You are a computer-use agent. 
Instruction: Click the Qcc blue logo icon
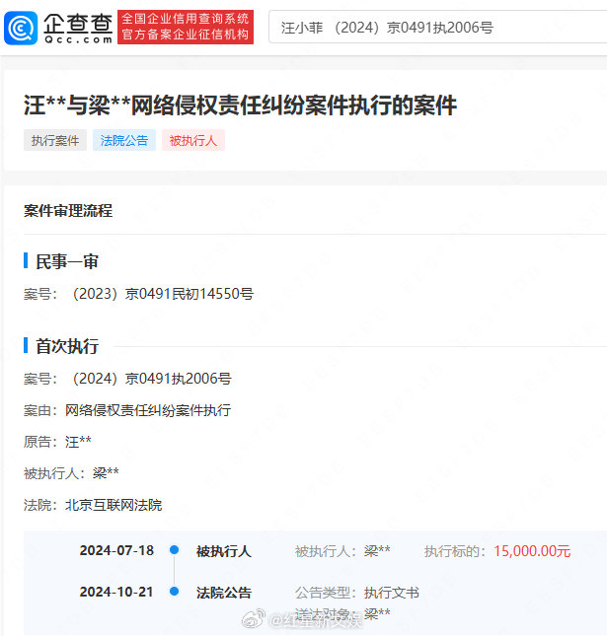click(21, 28)
